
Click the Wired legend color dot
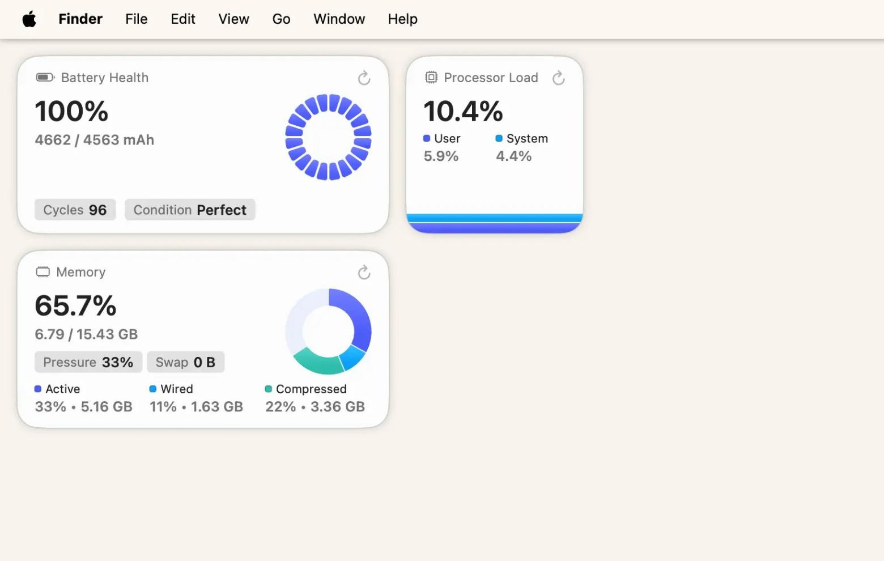pyautogui.click(x=153, y=389)
